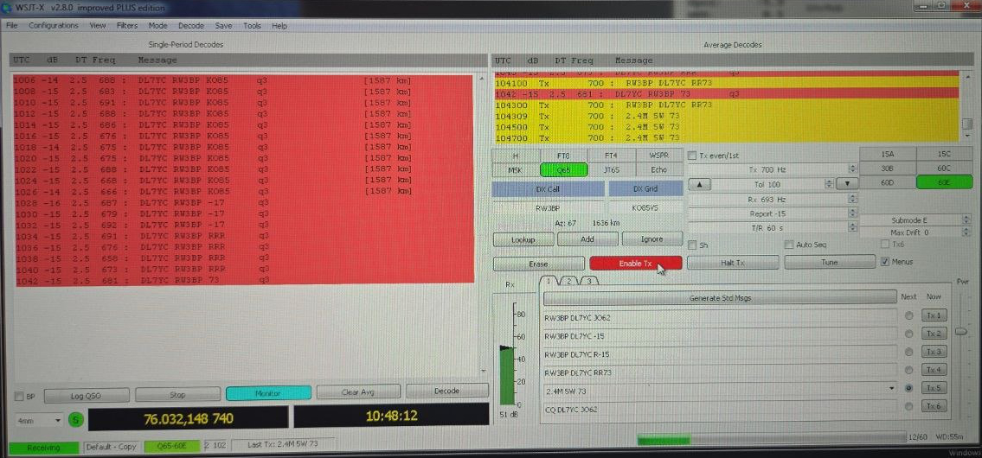The image size is (982, 458).
Task: Select the 60D submode button
Action: (888, 182)
